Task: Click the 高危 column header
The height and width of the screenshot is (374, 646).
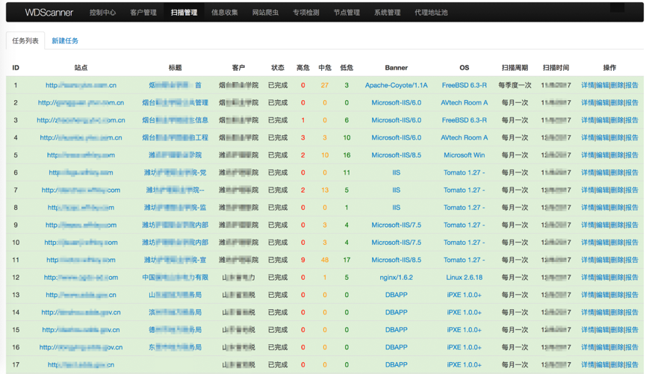Action: [x=302, y=67]
